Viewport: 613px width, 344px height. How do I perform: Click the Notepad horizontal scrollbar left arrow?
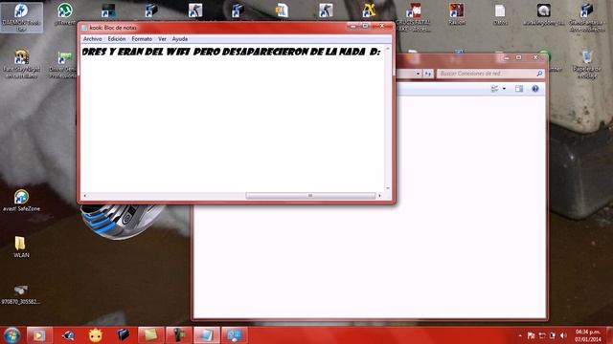85,195
